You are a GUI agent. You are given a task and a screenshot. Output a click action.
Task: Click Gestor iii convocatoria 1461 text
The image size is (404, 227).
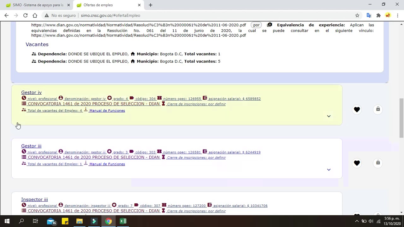tap(94, 158)
